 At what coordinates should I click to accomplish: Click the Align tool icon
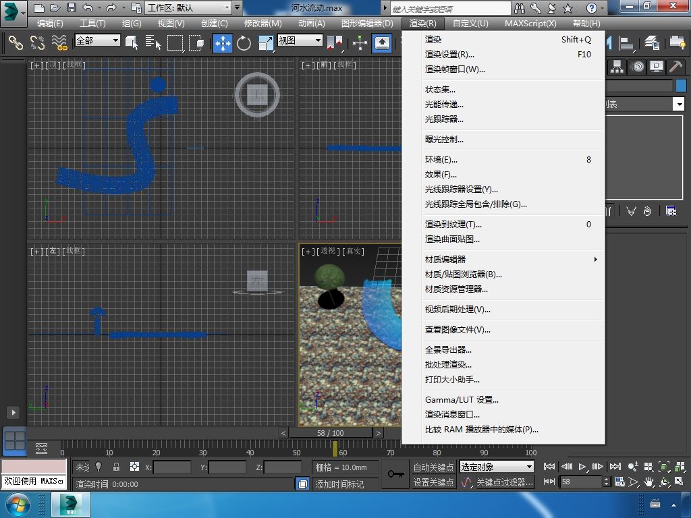click(x=626, y=42)
